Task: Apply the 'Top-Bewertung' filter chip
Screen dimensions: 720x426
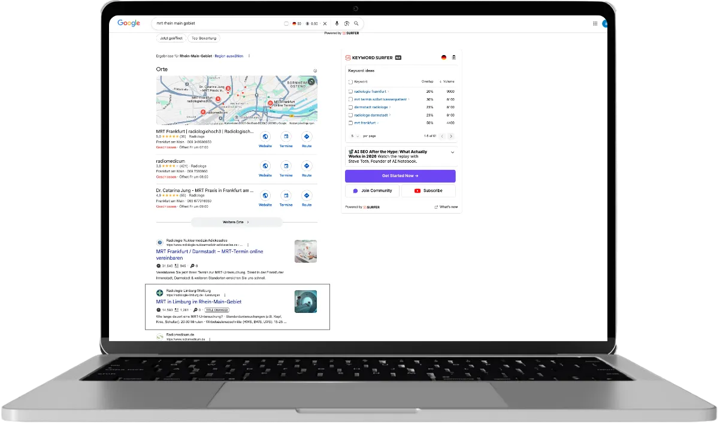Action: pos(204,38)
